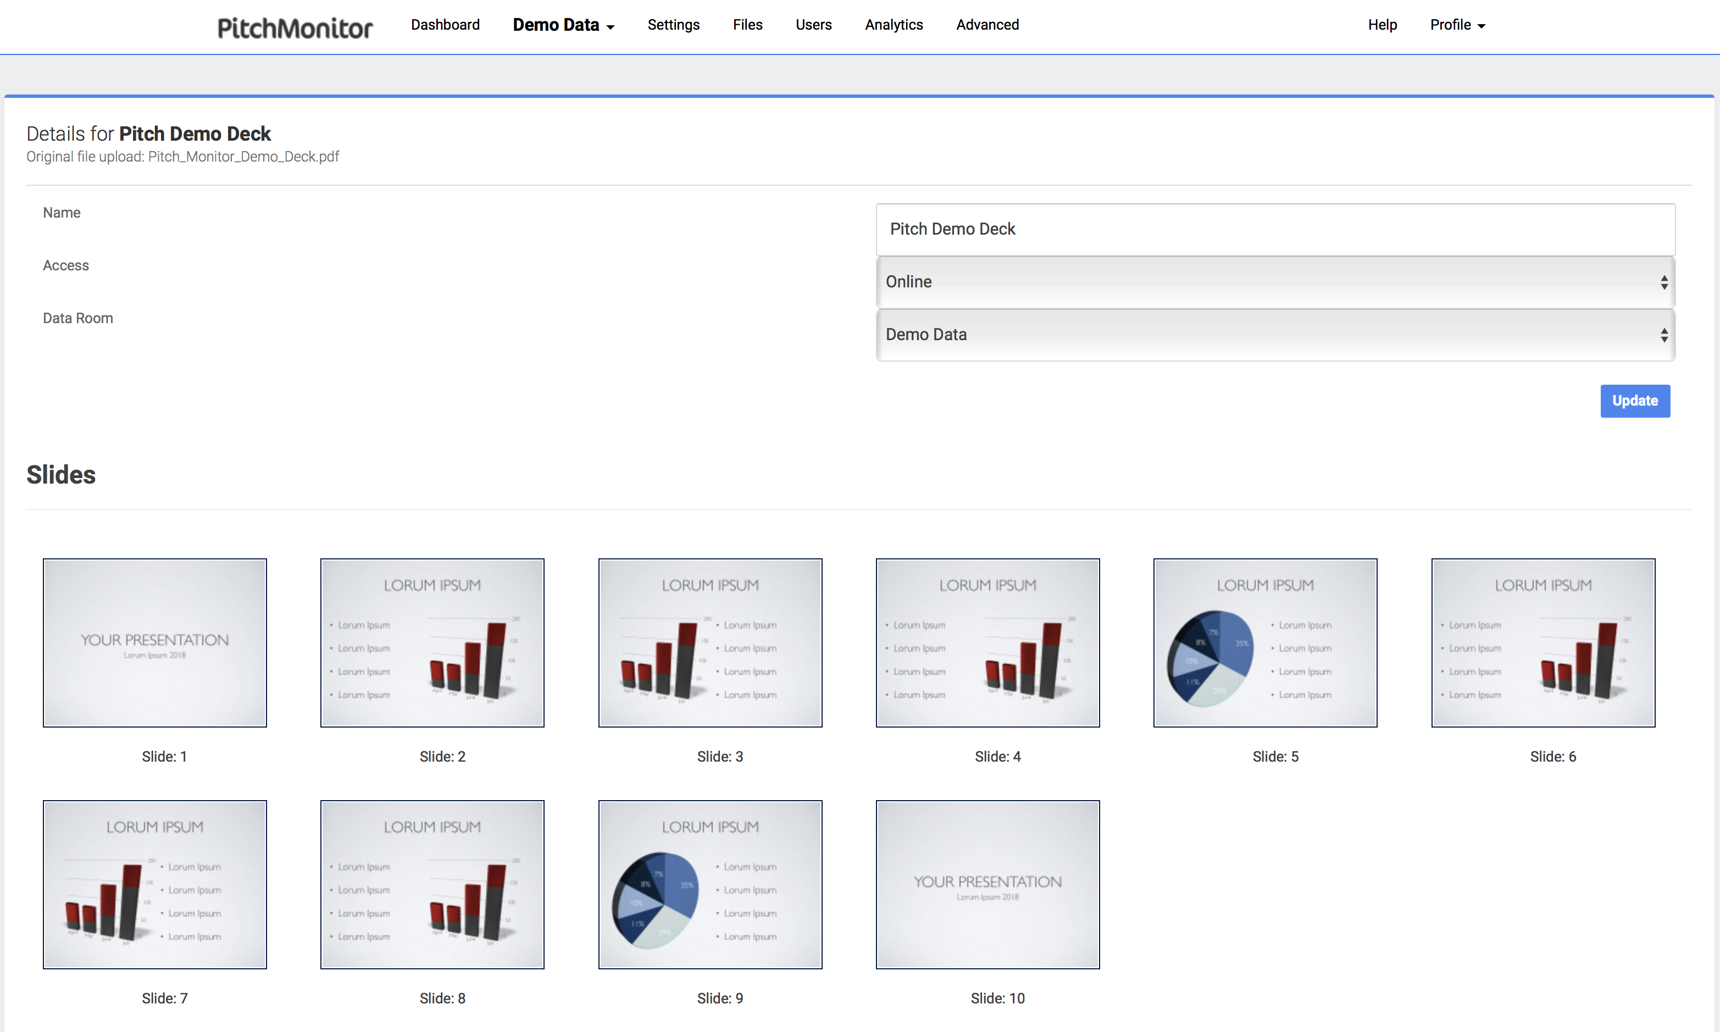Expand the Profile dropdown menu
Screen dimensions: 1720x1032
click(x=1457, y=25)
